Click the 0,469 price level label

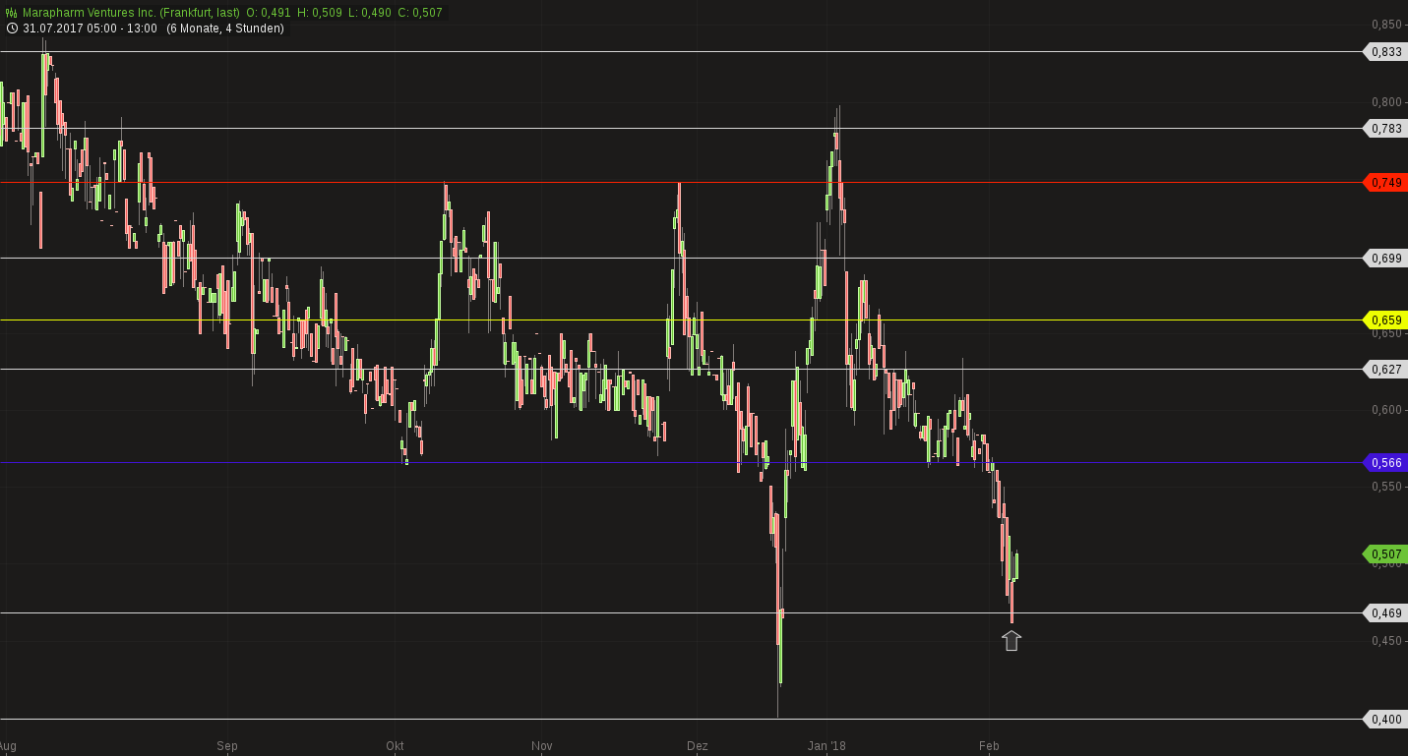point(1385,613)
